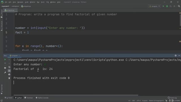Open Run panel settings gear

coord(176,56)
